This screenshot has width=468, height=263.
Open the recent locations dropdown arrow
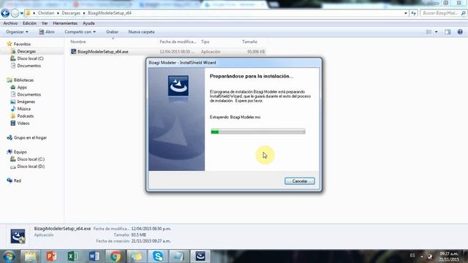(x=22, y=13)
